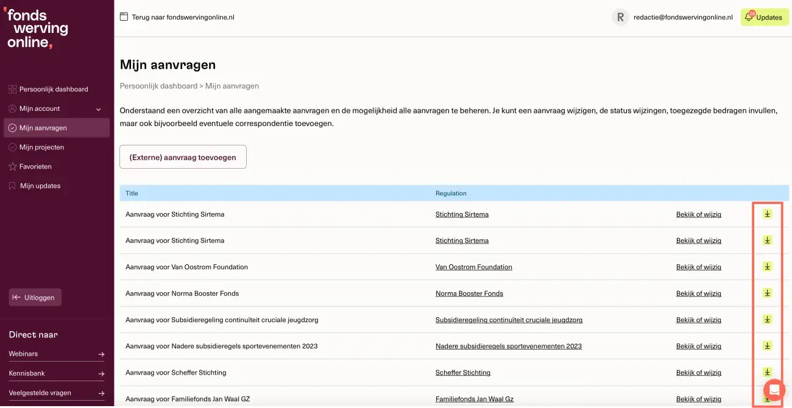
Task: Click the arrow next to Webinars
Action: [x=102, y=354]
